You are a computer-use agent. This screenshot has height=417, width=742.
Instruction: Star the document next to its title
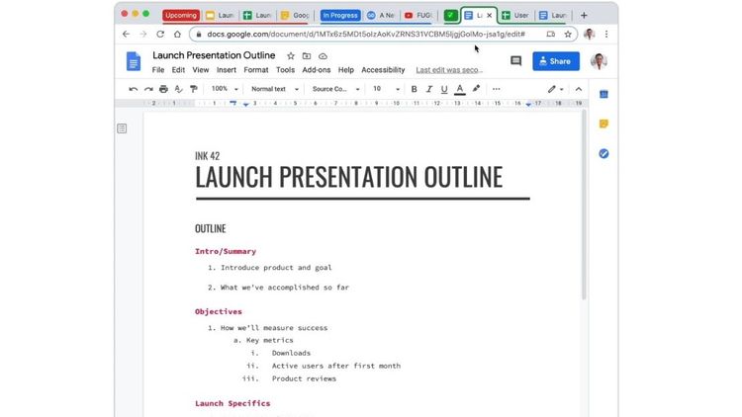click(291, 56)
